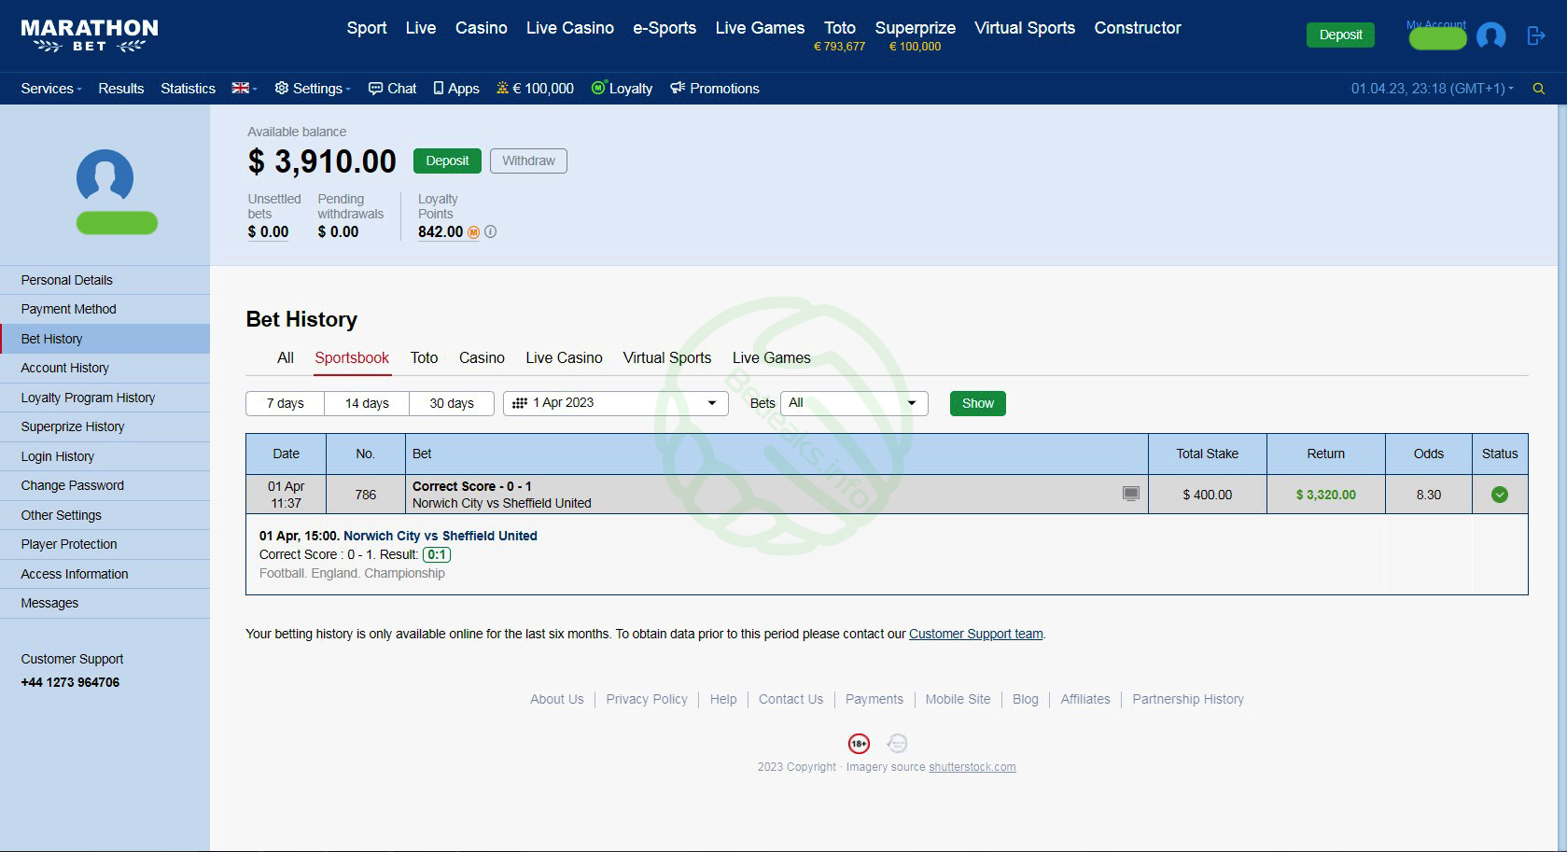1567x852 pixels.
Task: Open e-Sports in the top navigation
Action: click(665, 28)
